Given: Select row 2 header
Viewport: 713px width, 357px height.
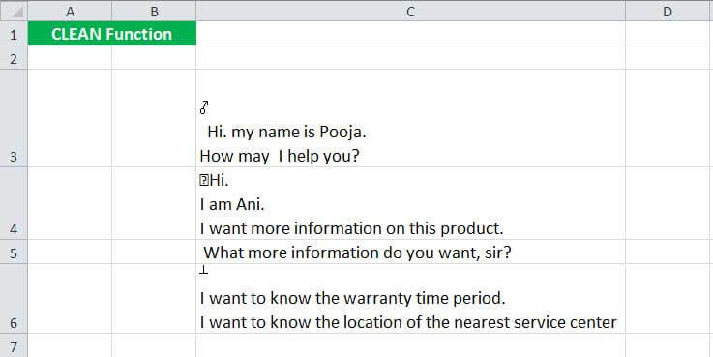Looking at the screenshot, I should 14,57.
